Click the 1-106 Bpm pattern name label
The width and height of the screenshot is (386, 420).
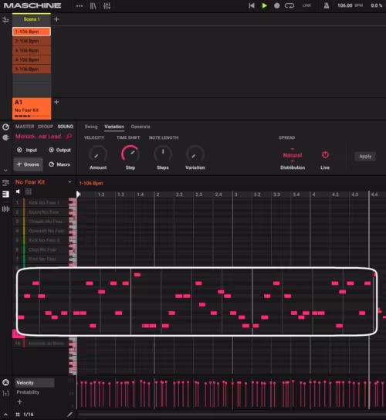click(x=91, y=183)
